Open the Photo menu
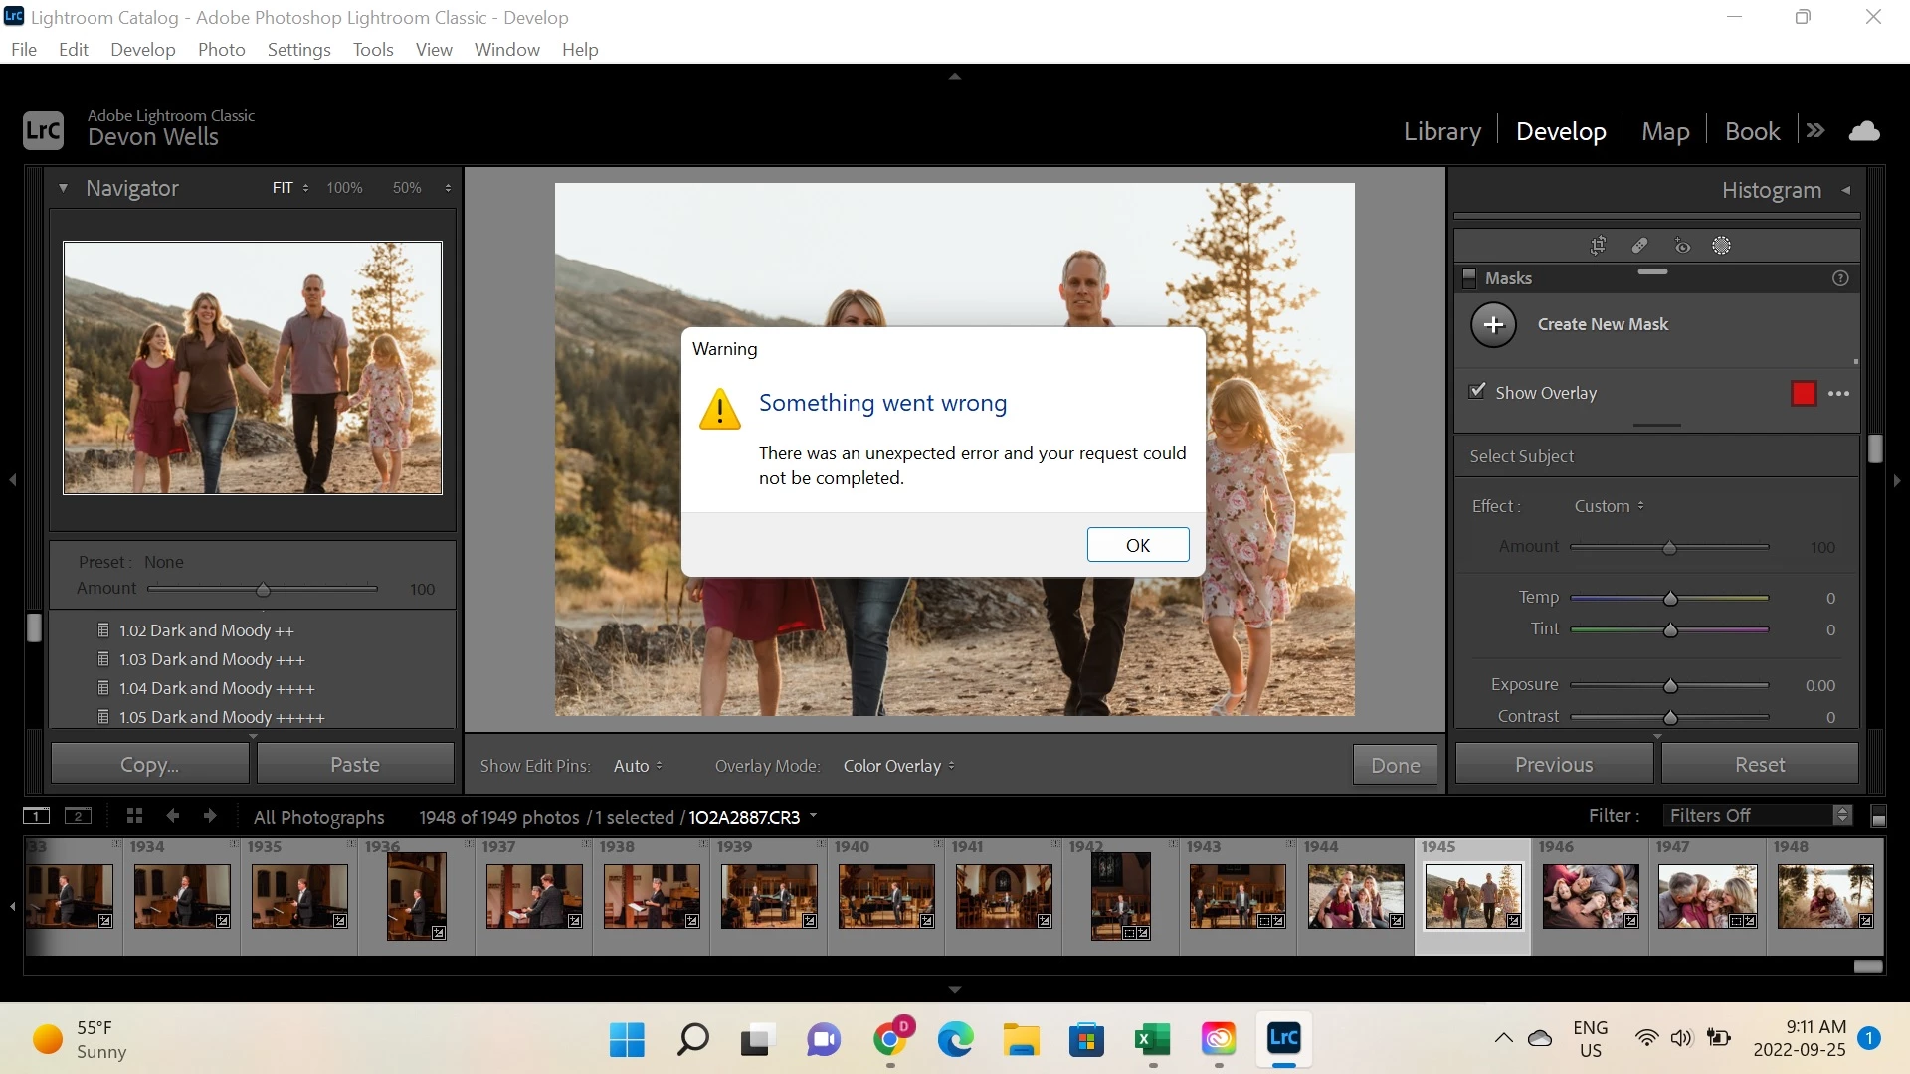Viewport: 1910px width, 1074px height. tap(221, 50)
